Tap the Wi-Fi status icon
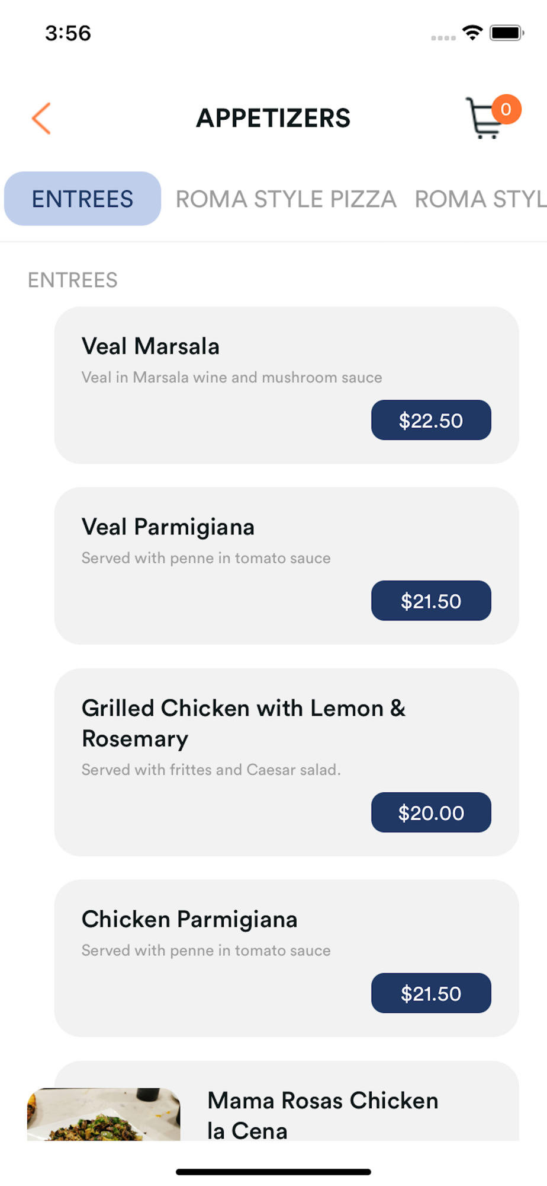The width and height of the screenshot is (547, 1186). [x=472, y=33]
